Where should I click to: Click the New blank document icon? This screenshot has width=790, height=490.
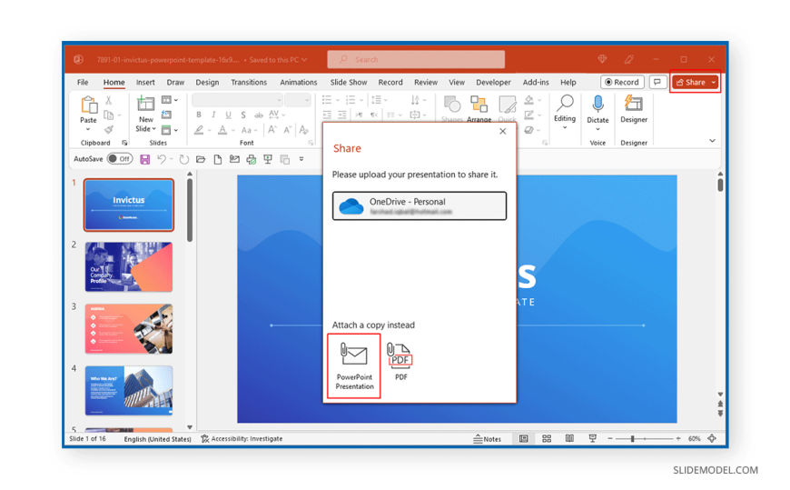218,159
